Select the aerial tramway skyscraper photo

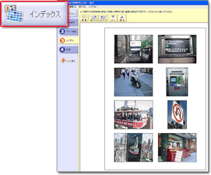133,147
